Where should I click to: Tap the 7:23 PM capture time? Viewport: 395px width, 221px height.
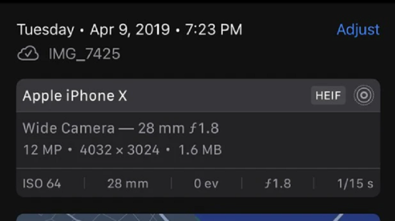coord(214,30)
